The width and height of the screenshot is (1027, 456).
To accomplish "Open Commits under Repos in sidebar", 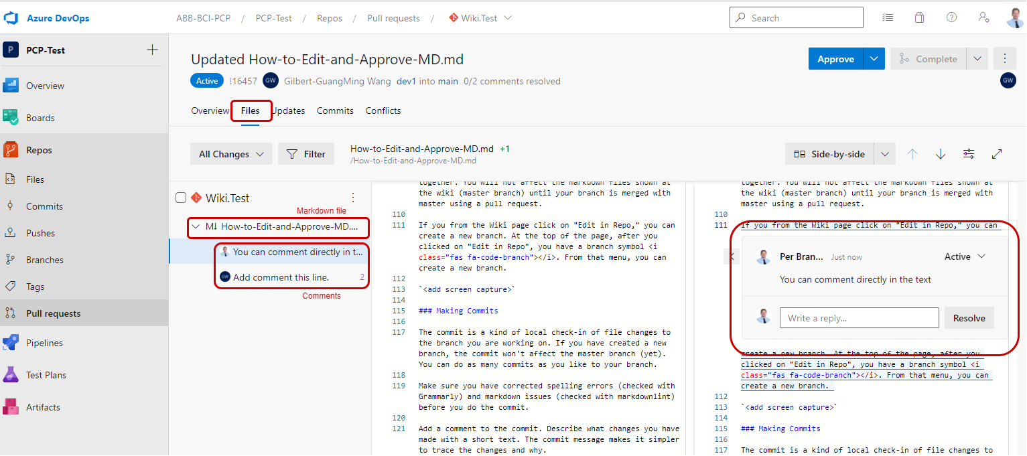I will point(84,206).
